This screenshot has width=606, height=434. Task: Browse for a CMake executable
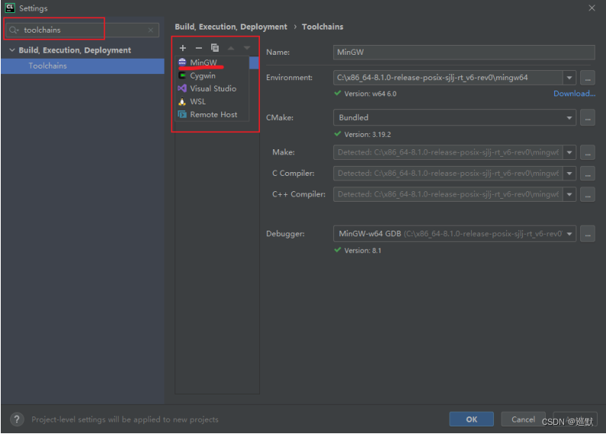point(588,117)
